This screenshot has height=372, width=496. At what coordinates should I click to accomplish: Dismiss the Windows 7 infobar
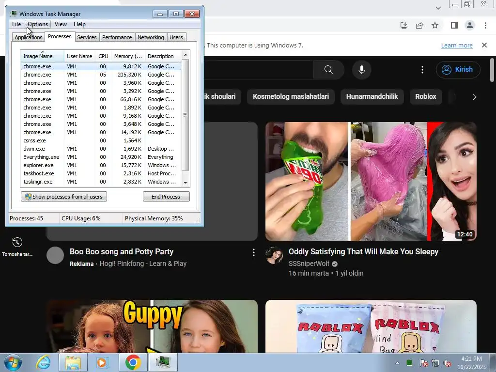click(x=484, y=45)
